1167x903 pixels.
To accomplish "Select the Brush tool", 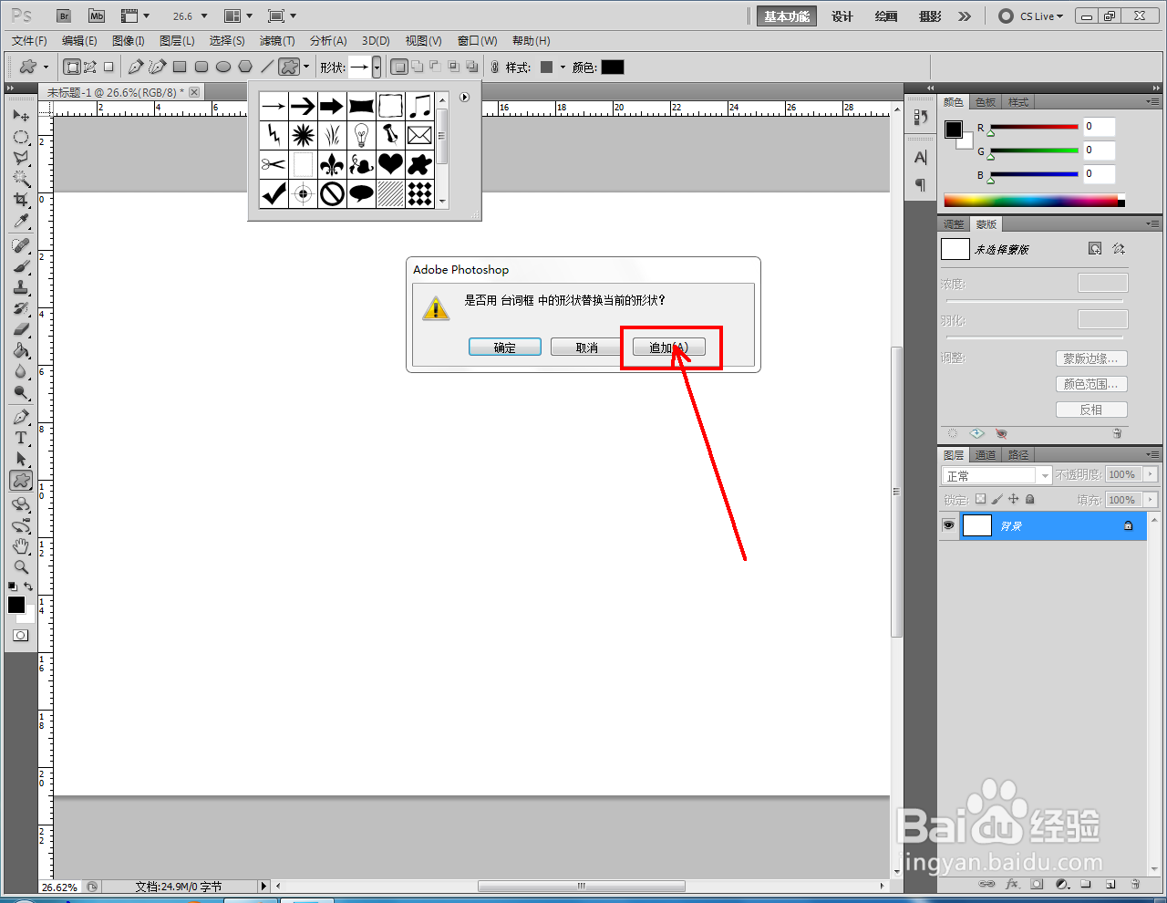I will tap(21, 266).
